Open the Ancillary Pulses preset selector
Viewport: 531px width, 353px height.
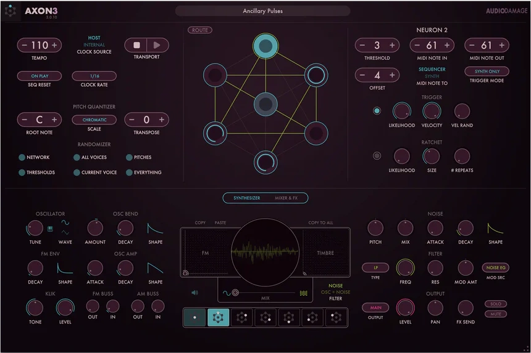(x=263, y=11)
